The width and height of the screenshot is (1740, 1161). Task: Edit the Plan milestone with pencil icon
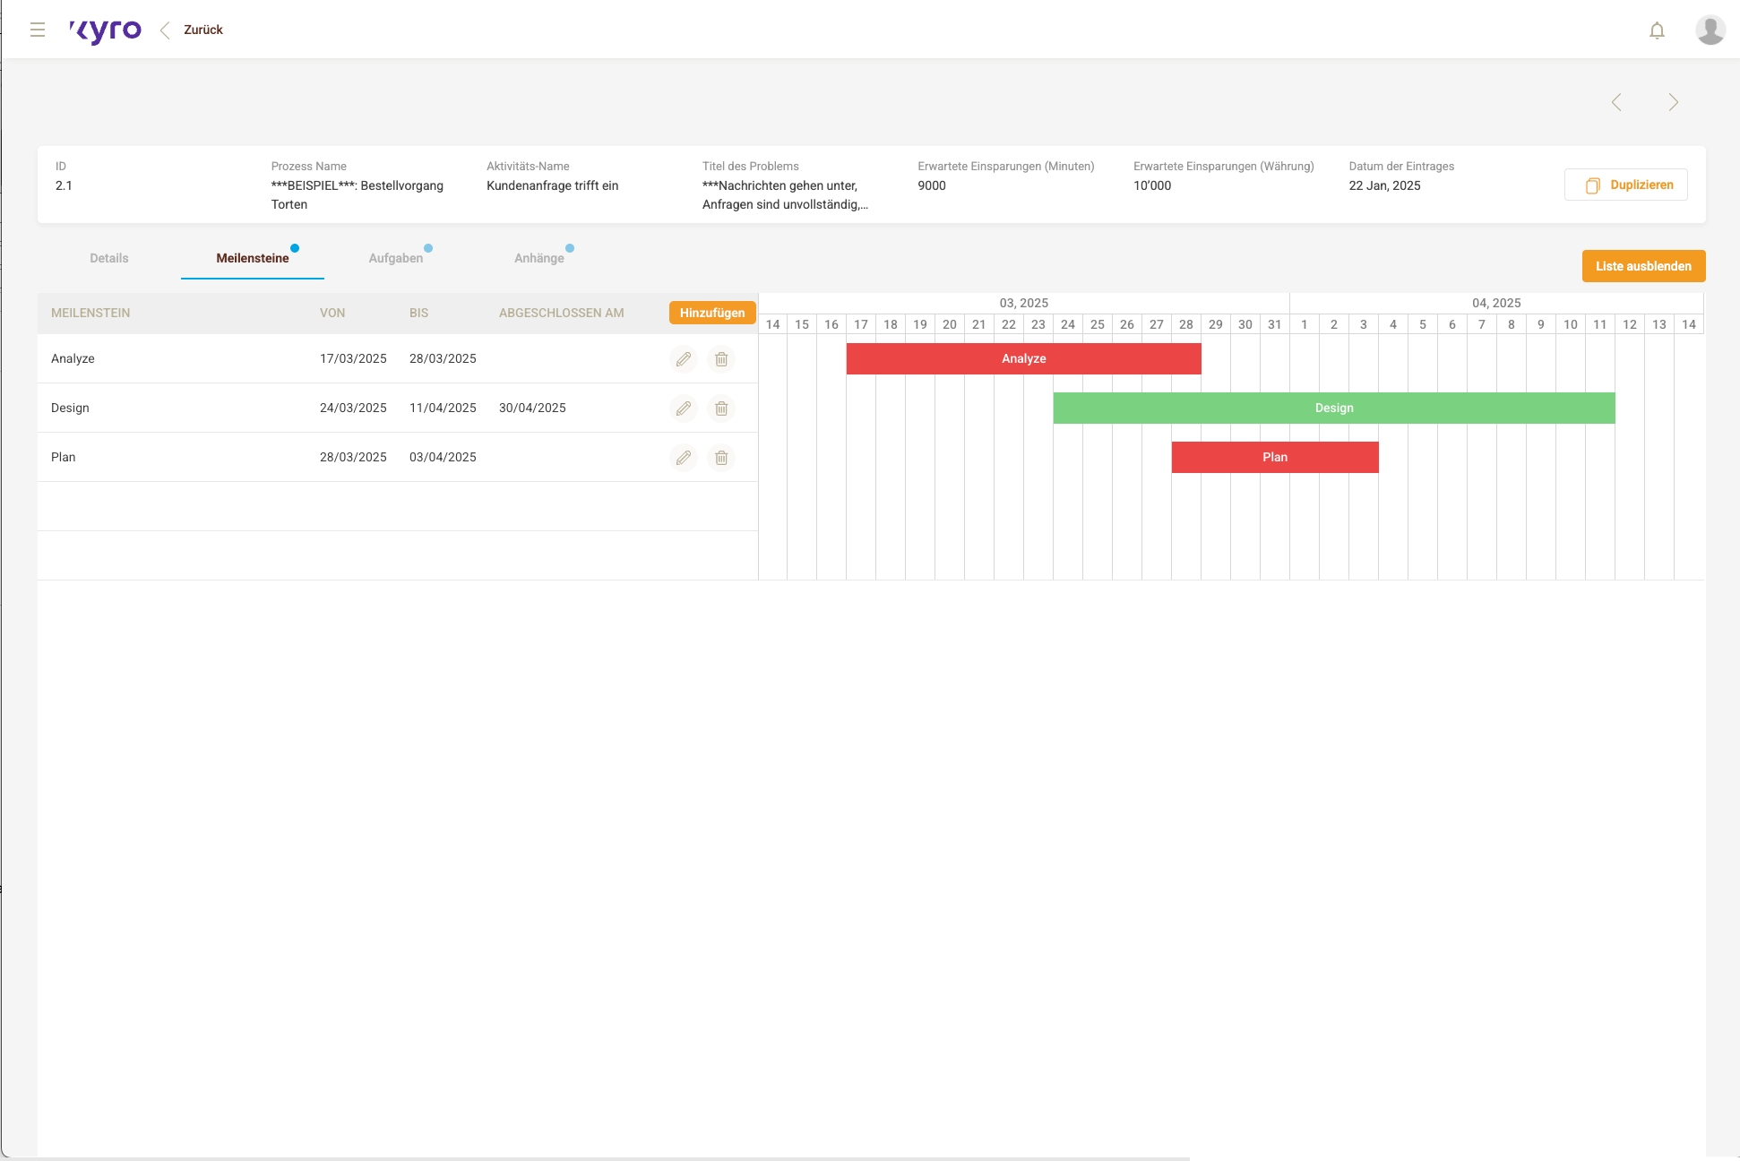coord(684,458)
